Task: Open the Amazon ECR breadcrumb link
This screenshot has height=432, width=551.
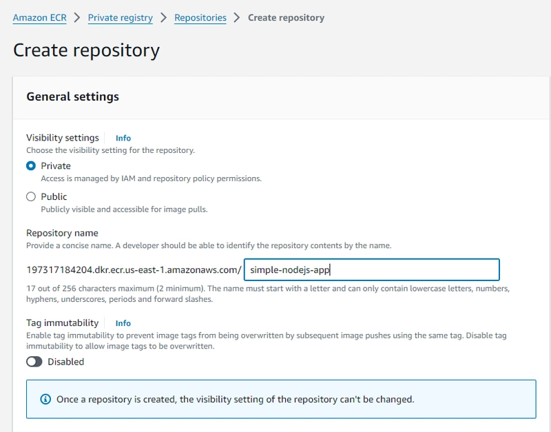Action: [x=40, y=18]
